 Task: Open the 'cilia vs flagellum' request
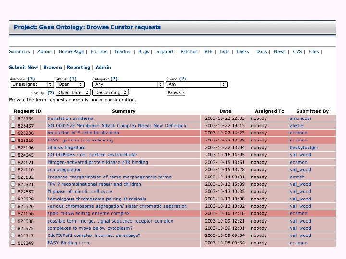coord(66,148)
